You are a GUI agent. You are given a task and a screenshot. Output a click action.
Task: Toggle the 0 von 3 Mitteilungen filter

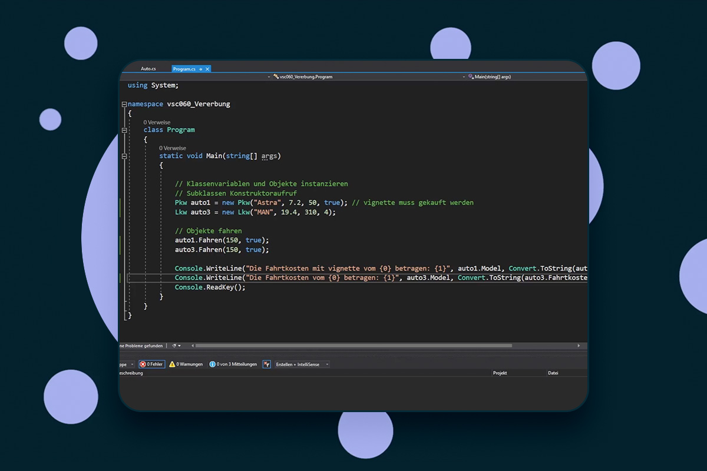tap(233, 364)
